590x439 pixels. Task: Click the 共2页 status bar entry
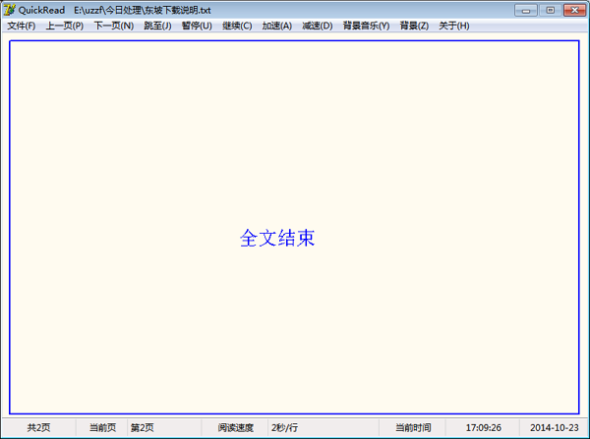point(38,428)
